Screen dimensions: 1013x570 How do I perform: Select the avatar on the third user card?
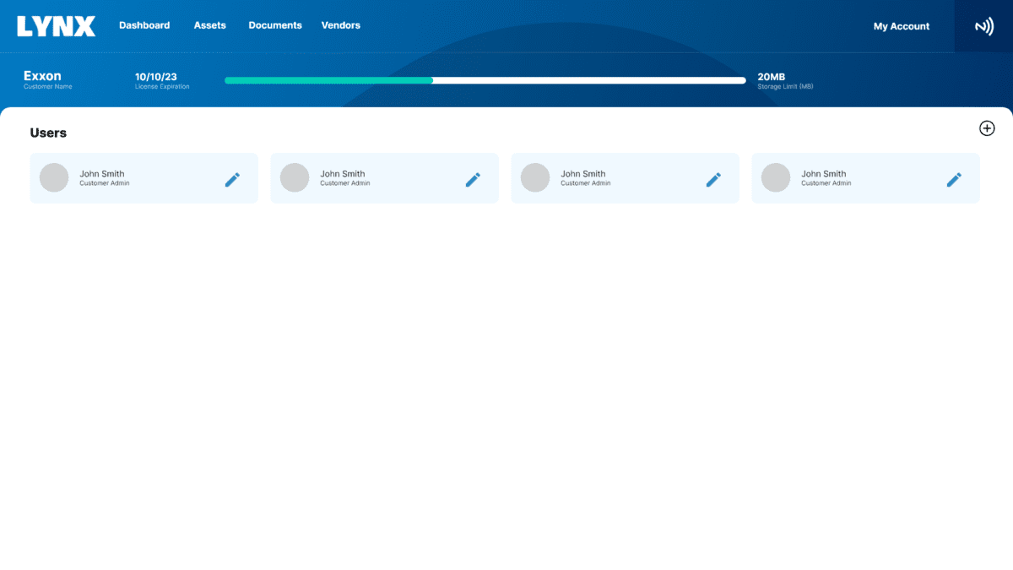point(535,177)
